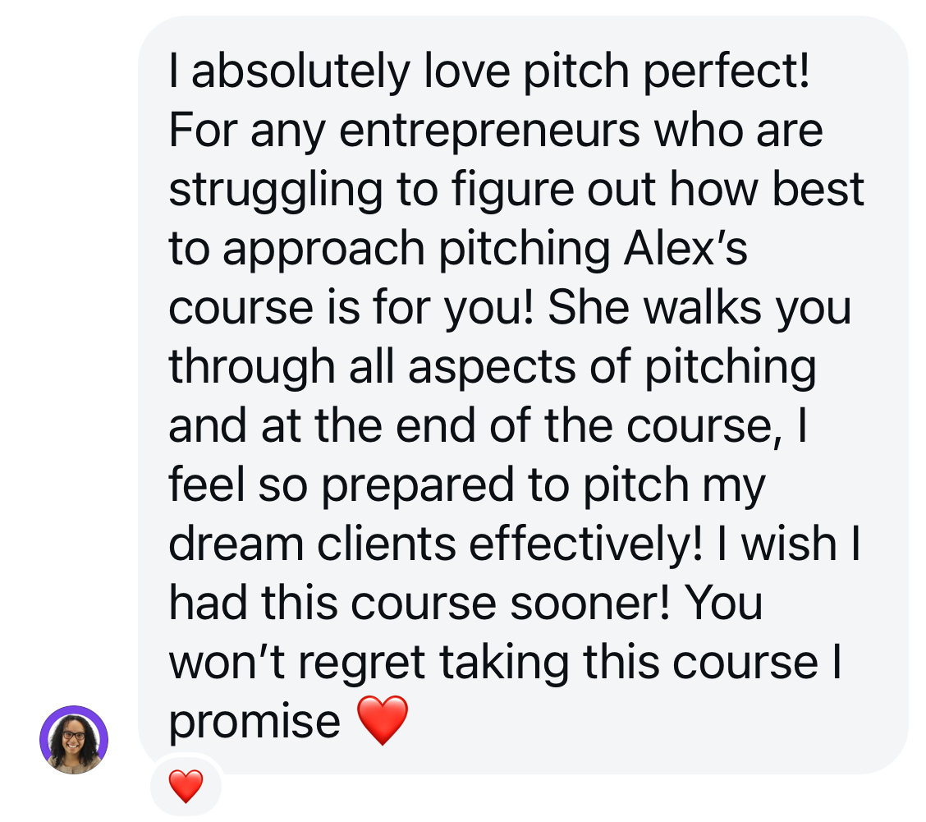Select the word 'dream' before 'clients'
The height and width of the screenshot is (822, 926).
(236, 544)
